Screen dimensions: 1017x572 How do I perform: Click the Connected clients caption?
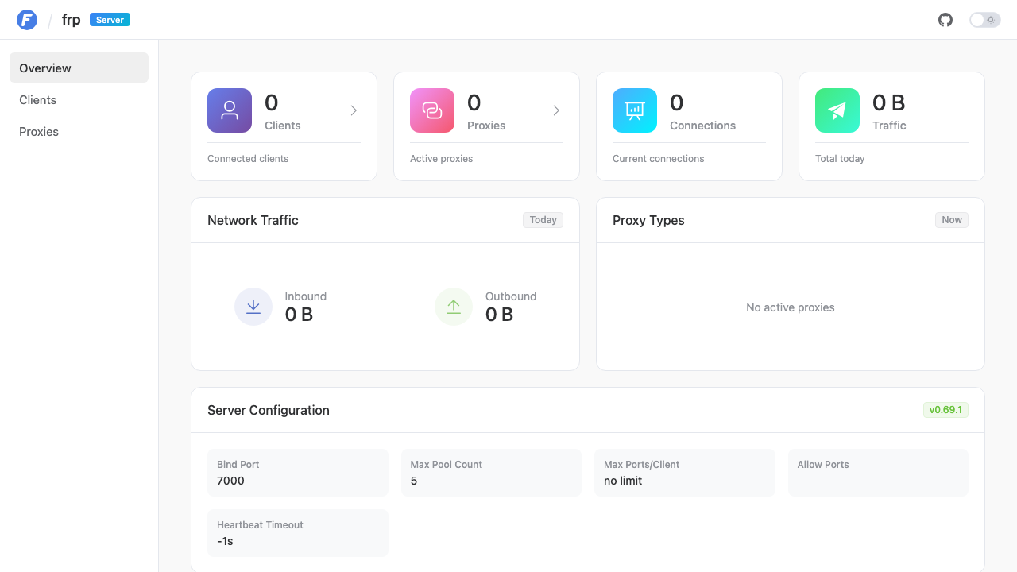pyautogui.click(x=248, y=159)
